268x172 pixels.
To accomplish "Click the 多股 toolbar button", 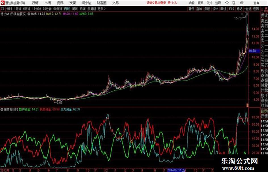I will coord(207,9).
